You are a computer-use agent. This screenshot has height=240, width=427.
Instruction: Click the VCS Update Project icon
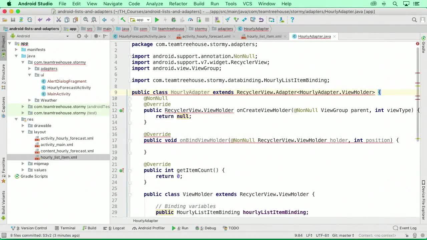228,20
